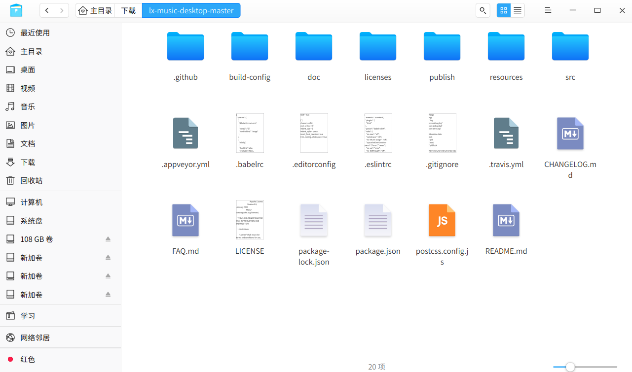The width and height of the screenshot is (632, 372).
Task: Click 主目录 breadcrumb segment
Action: coord(96,10)
